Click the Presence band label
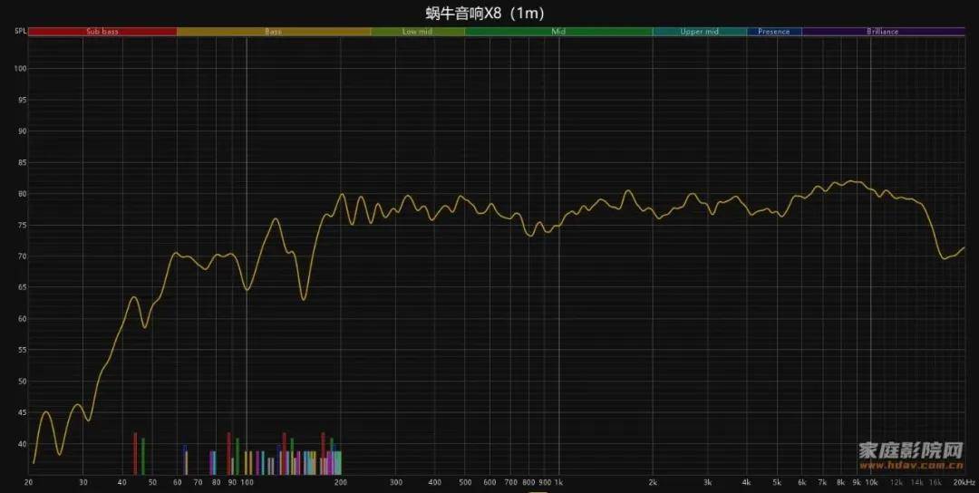 [x=773, y=32]
